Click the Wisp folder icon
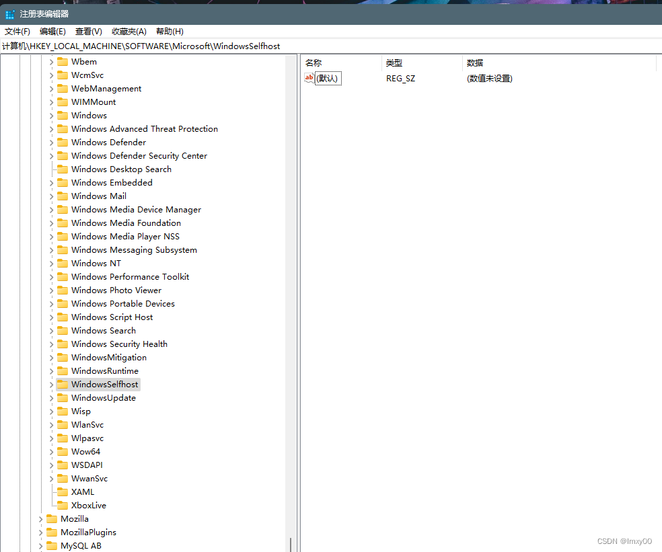 pos(63,411)
